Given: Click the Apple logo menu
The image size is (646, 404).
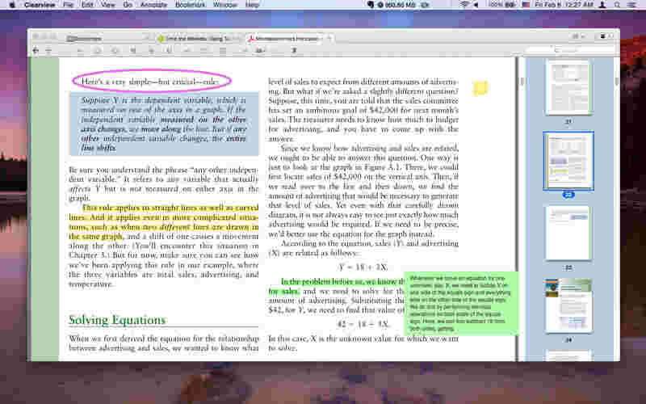Looking at the screenshot, I should 10,5.
